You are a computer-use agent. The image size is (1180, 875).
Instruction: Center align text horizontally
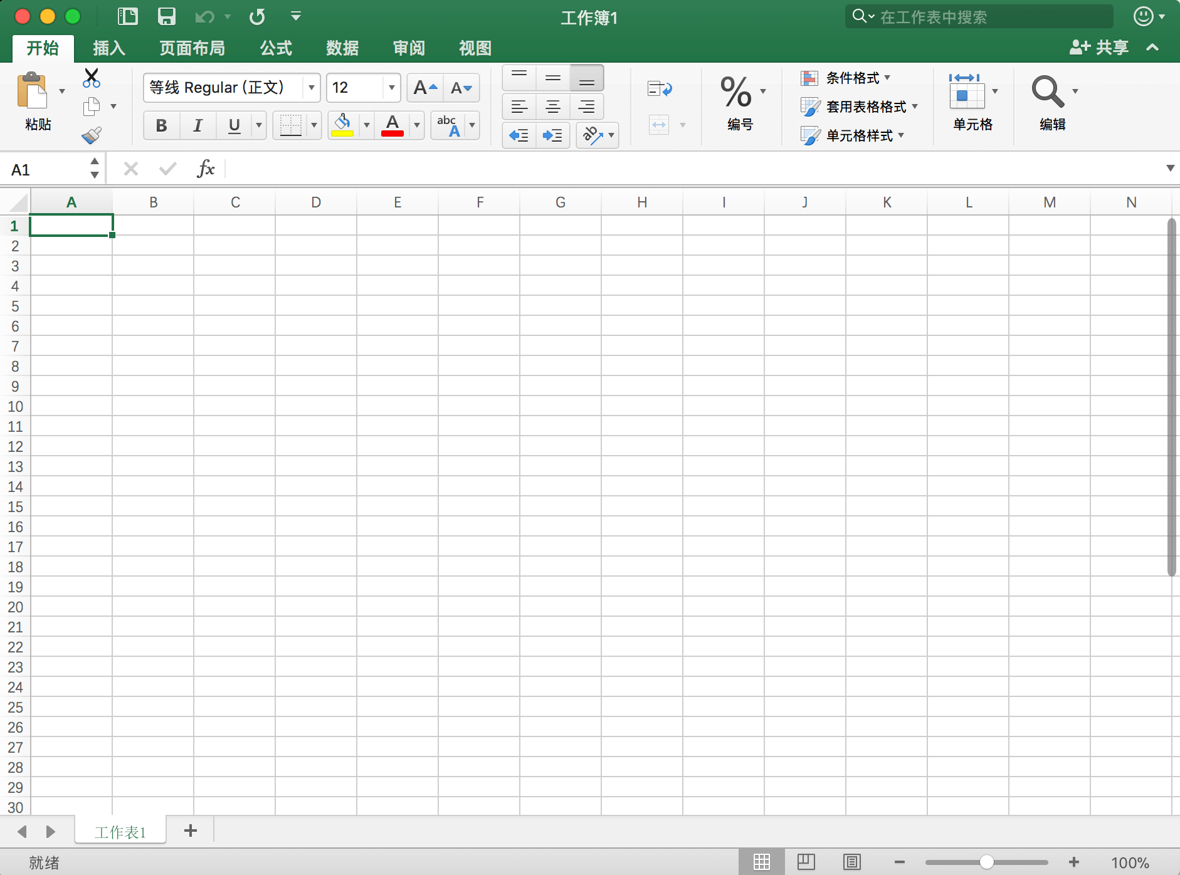coord(552,107)
